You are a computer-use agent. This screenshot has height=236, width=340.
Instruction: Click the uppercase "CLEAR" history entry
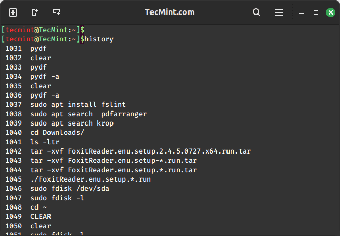pos(41,216)
